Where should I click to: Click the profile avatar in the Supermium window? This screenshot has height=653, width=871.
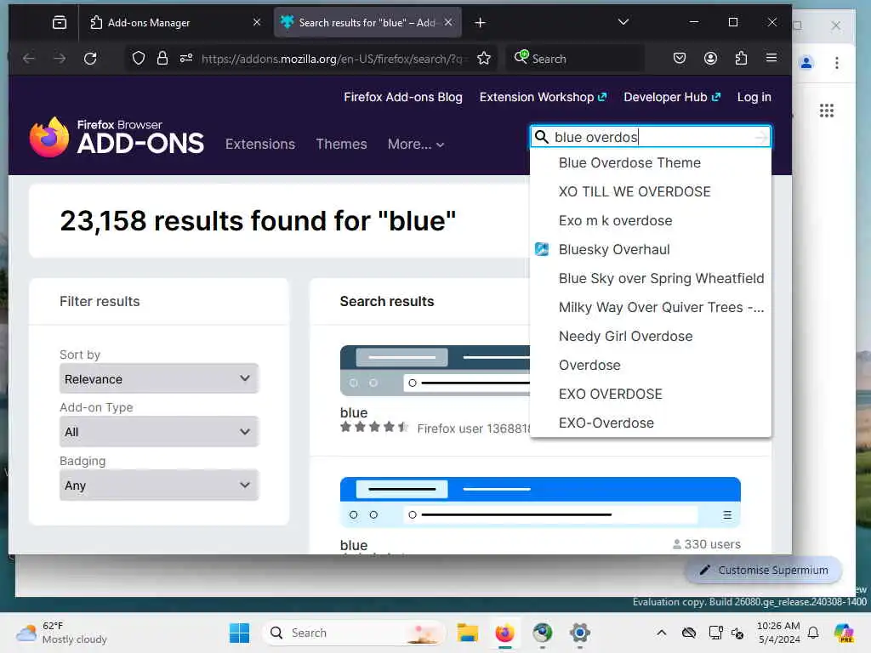click(x=806, y=63)
